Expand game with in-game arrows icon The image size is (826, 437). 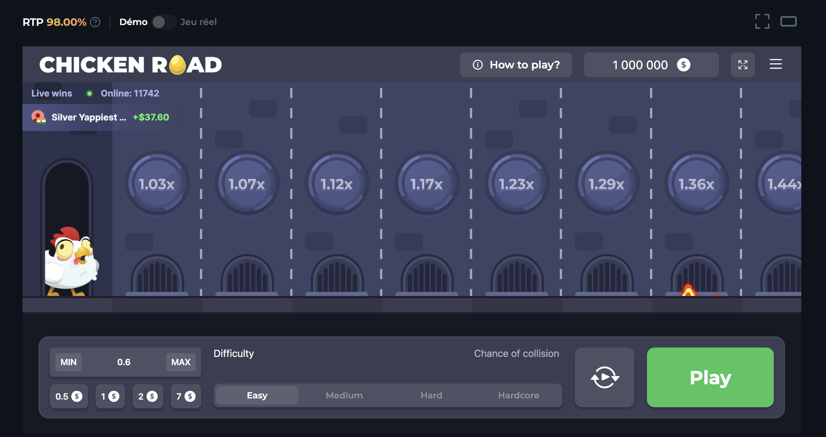coord(743,65)
